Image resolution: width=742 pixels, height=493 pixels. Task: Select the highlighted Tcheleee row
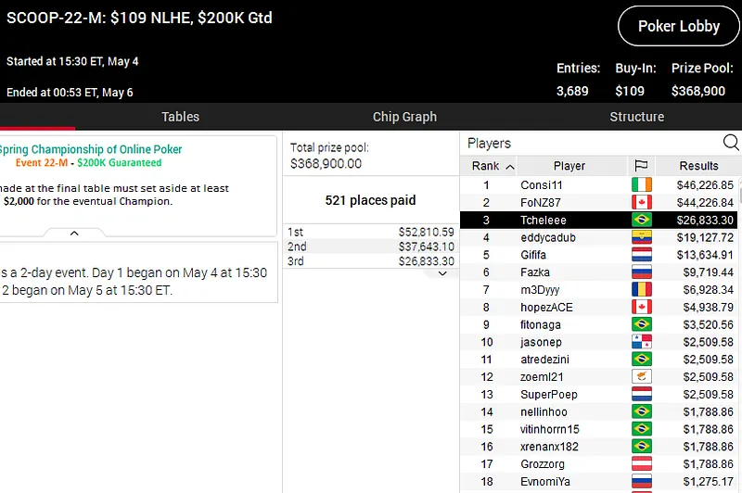[569, 220]
